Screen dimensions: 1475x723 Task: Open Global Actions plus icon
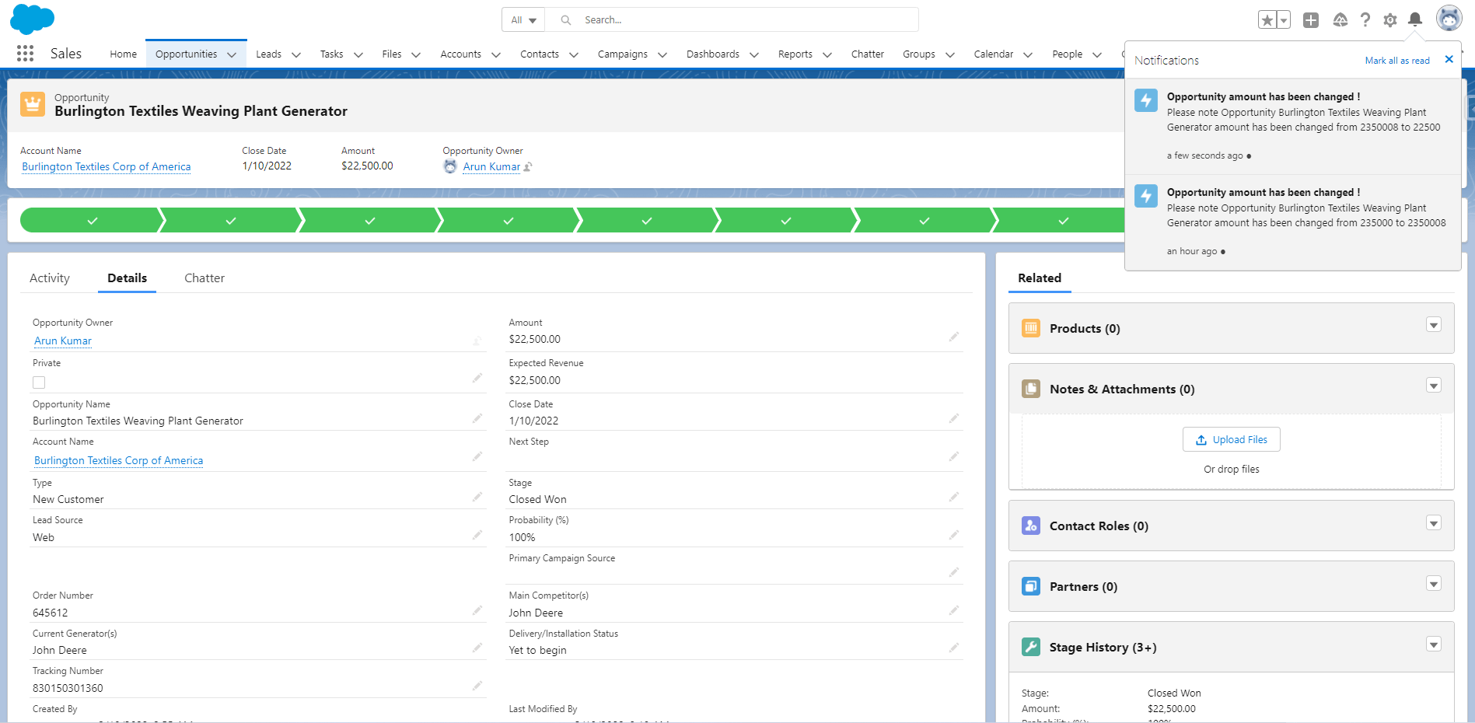coord(1311,20)
